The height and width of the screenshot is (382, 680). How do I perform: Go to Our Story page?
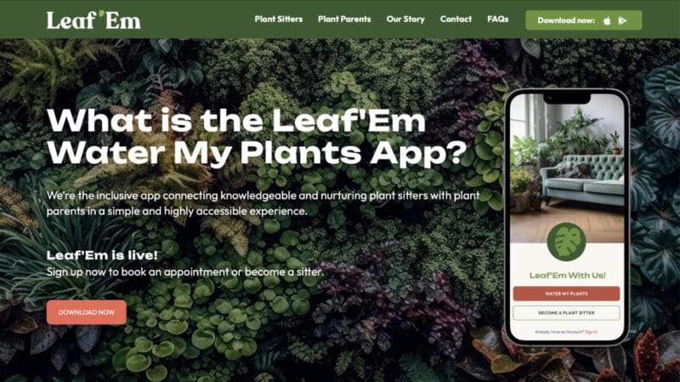tap(405, 19)
